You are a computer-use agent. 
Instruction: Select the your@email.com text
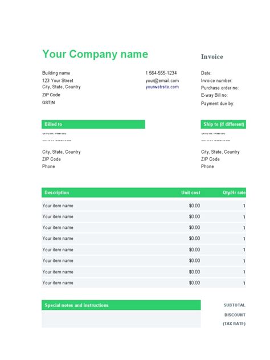pos(162,80)
